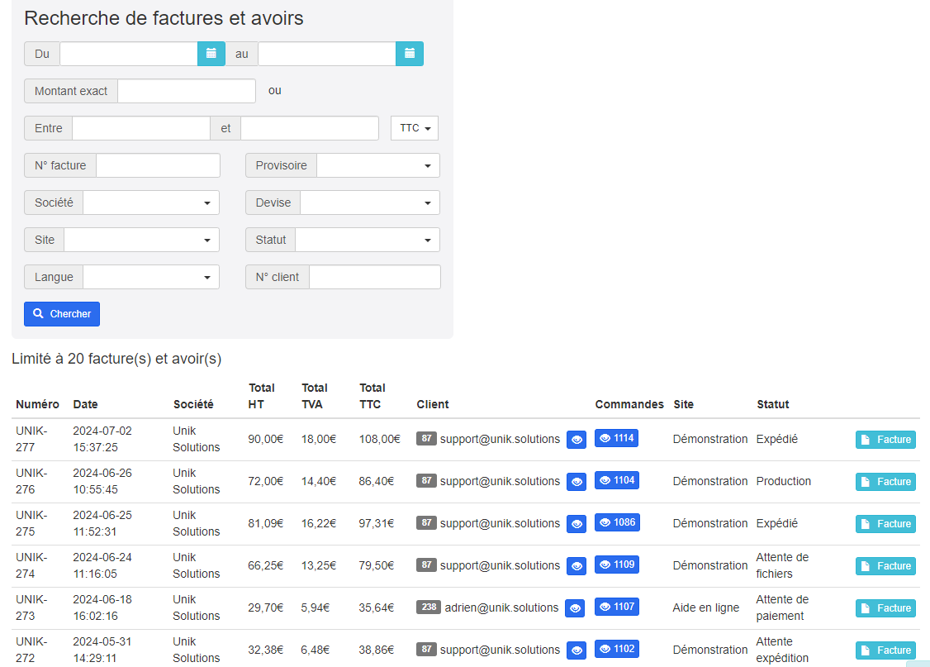This screenshot has width=930, height=667.
Task: Open the Provisoire dropdown
Action: (x=377, y=165)
